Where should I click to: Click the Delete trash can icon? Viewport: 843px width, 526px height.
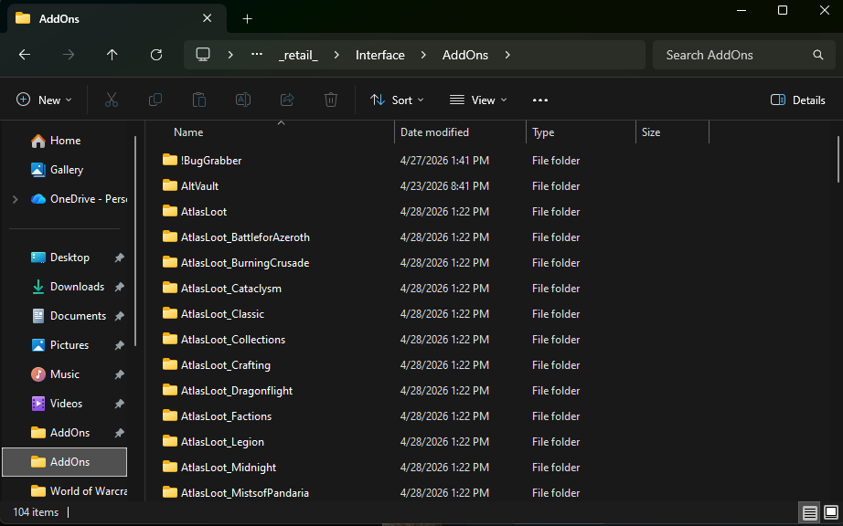(x=331, y=100)
